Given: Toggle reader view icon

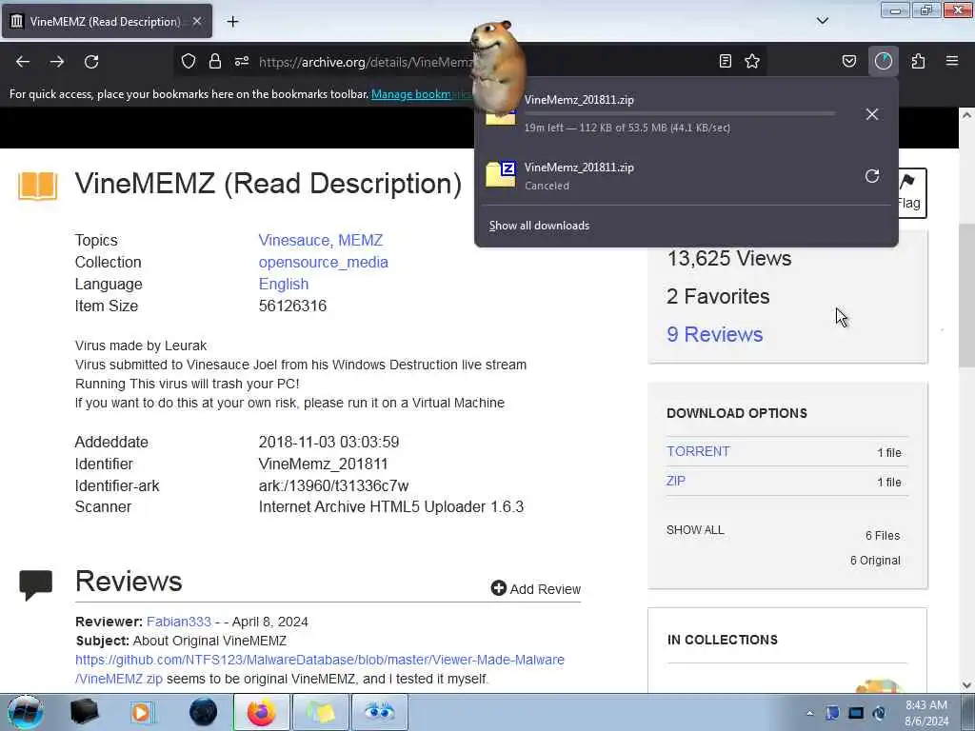Looking at the screenshot, I should point(725,61).
